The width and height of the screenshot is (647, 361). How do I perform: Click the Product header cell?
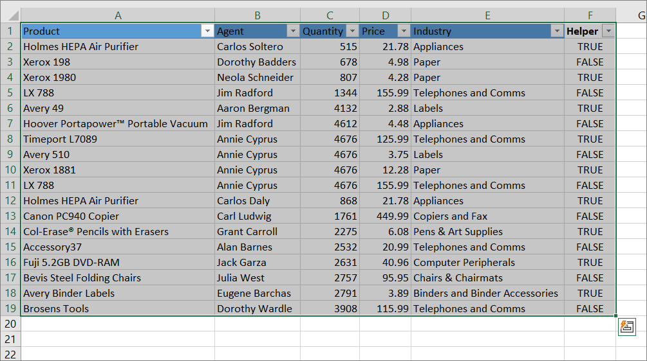pos(118,31)
